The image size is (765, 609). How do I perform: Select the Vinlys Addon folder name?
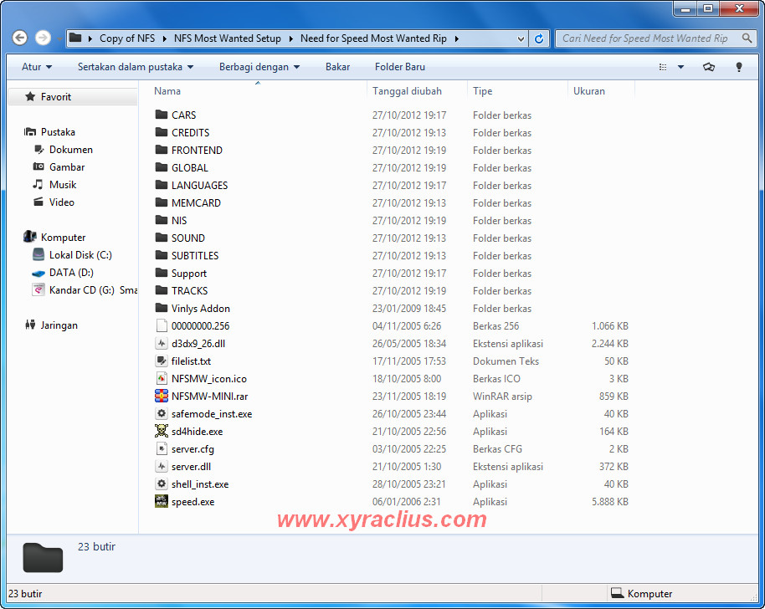point(201,308)
